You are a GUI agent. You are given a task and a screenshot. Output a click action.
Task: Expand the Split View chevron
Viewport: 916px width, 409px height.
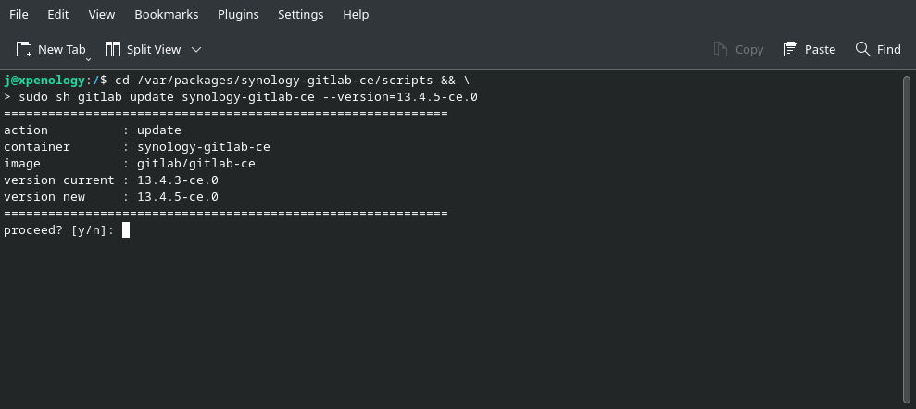click(196, 50)
